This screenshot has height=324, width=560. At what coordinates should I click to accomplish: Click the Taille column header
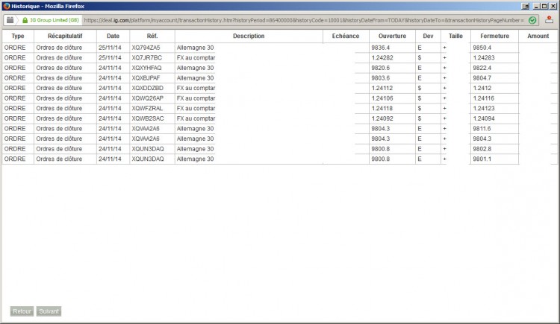coord(455,36)
